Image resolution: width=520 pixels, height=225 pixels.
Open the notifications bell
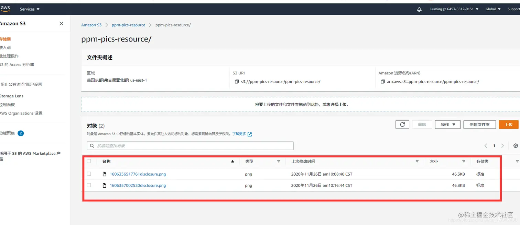click(x=419, y=9)
